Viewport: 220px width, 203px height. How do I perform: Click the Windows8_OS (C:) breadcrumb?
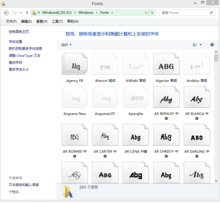[x=57, y=13]
